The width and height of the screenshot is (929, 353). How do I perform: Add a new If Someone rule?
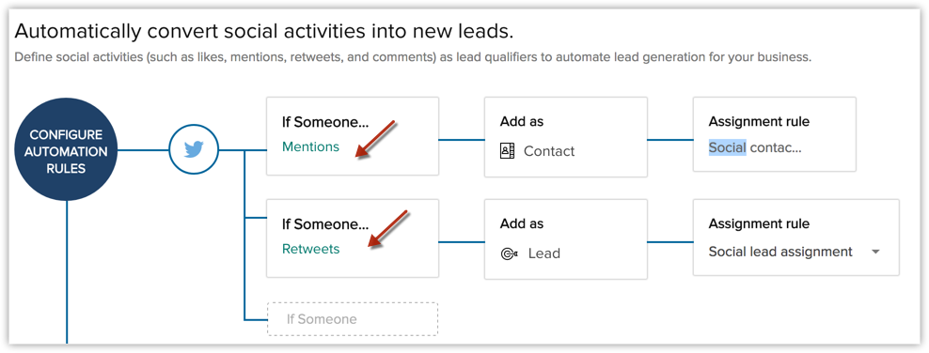pyautogui.click(x=353, y=319)
